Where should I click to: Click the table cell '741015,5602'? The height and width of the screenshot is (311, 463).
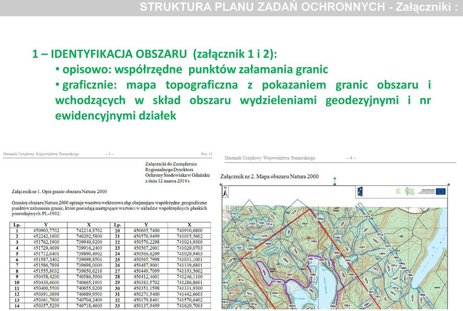click(x=190, y=236)
